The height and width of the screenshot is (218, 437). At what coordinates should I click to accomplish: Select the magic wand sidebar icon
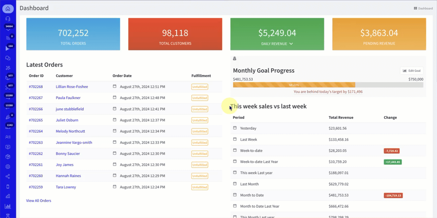tap(8, 68)
